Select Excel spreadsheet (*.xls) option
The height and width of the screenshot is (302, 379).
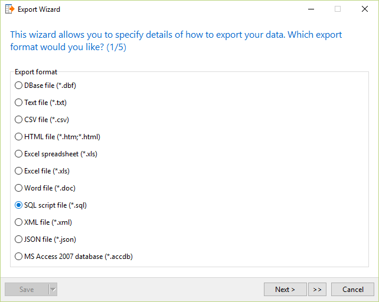click(56, 154)
